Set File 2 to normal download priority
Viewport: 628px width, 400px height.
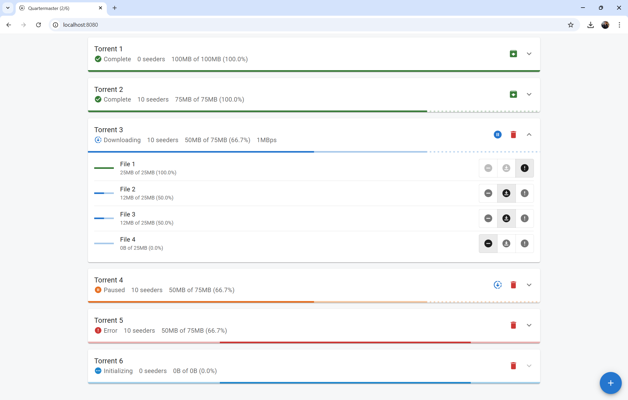[506, 193]
